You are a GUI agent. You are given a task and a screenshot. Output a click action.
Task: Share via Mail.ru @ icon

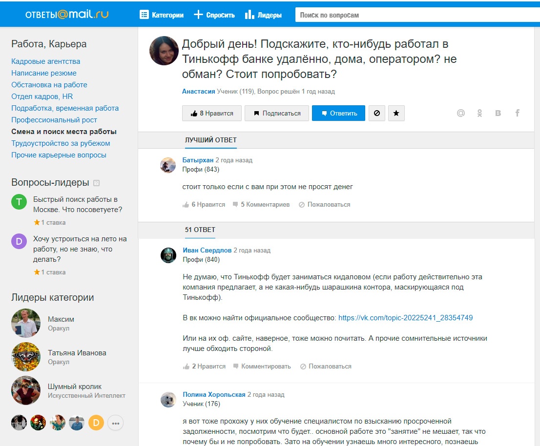click(461, 113)
